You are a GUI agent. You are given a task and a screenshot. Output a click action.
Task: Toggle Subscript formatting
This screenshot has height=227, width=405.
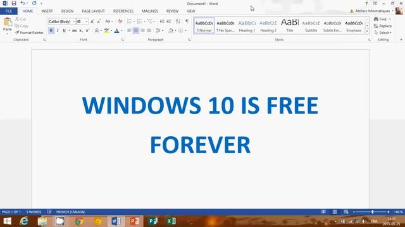[81, 31]
